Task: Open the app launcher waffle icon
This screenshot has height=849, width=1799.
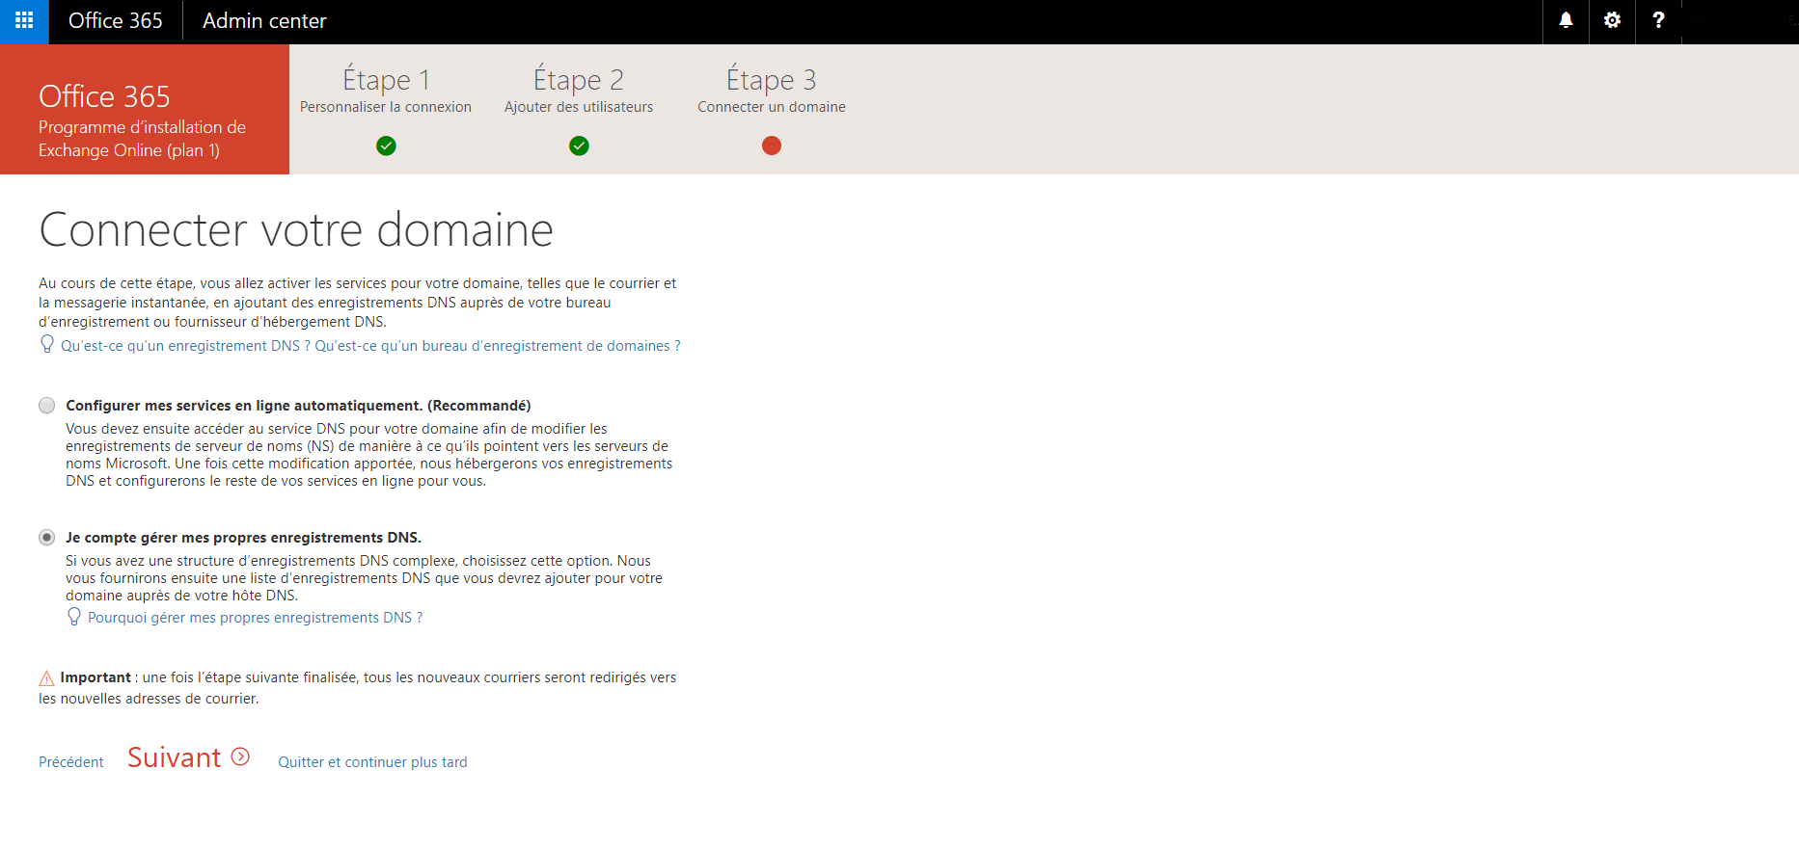Action: 24,20
